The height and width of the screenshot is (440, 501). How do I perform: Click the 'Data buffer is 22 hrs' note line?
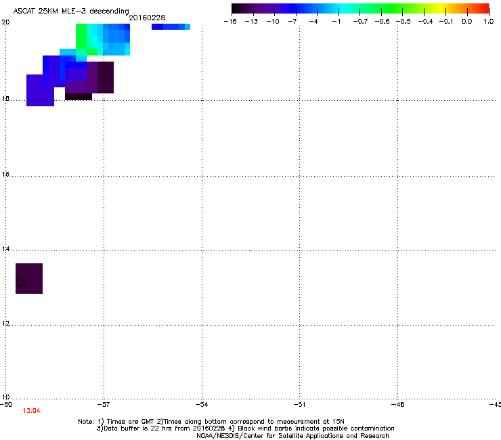click(245, 428)
